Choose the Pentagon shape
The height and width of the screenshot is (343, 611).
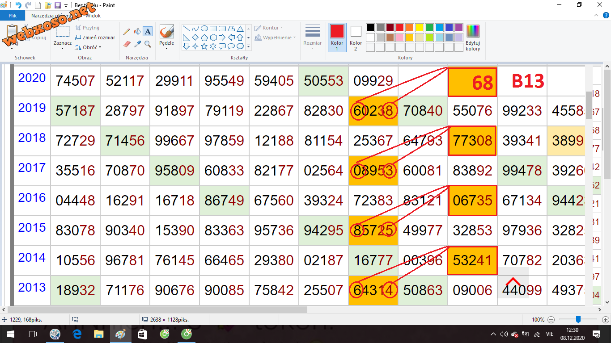204,37
